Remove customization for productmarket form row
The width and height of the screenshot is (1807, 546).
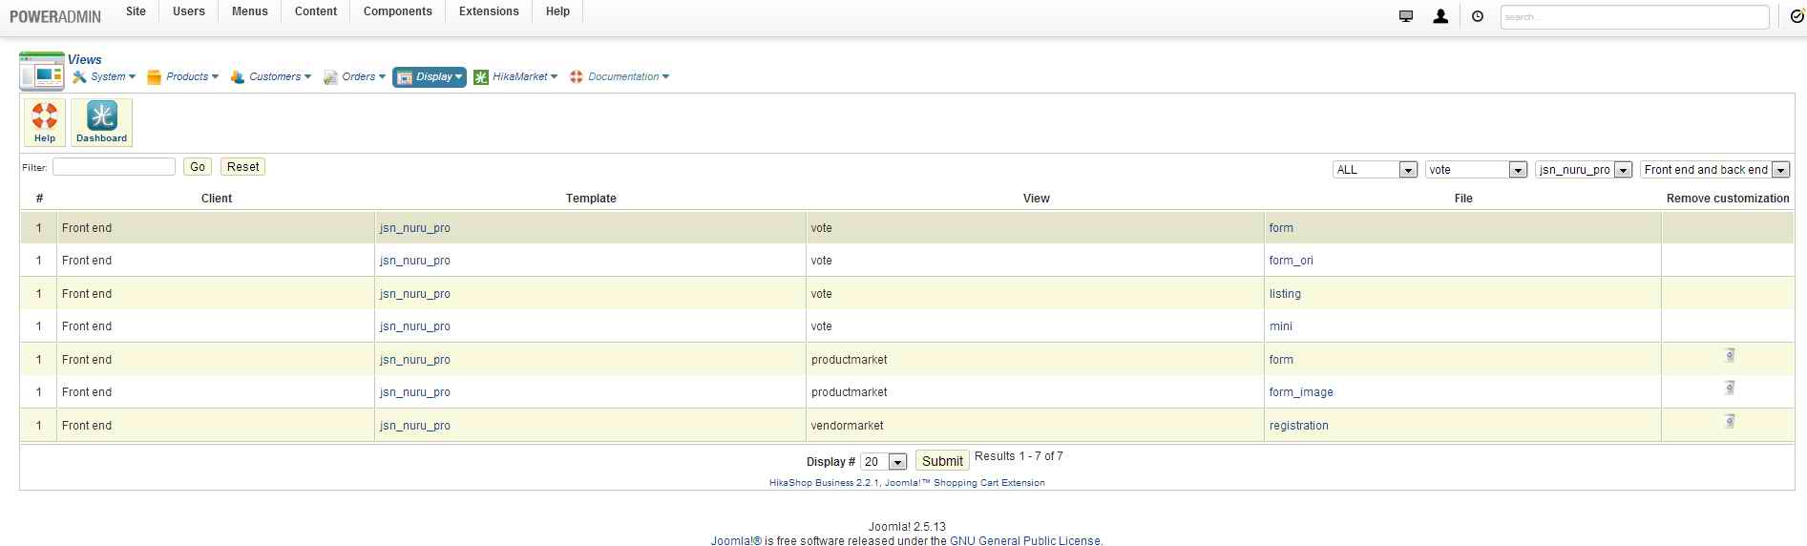point(1729,355)
